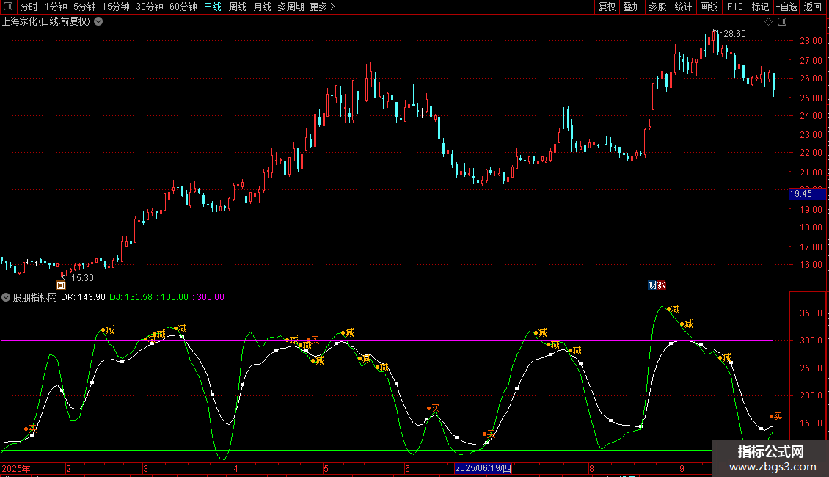Expand the 上海家化 chart title dropdown
This screenshot has height=477, width=829.
[98, 21]
